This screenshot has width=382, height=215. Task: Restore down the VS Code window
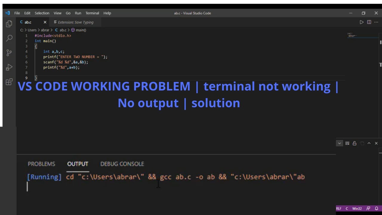[x=363, y=13]
